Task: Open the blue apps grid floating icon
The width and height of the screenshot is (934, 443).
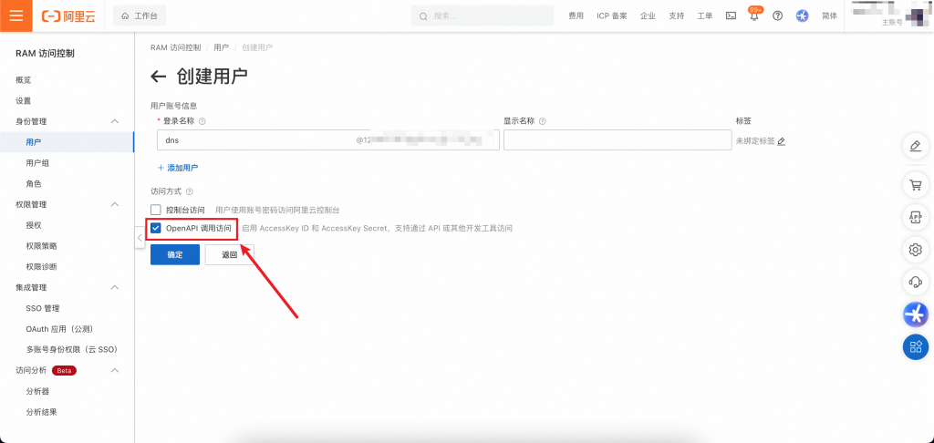Action: coord(916,346)
